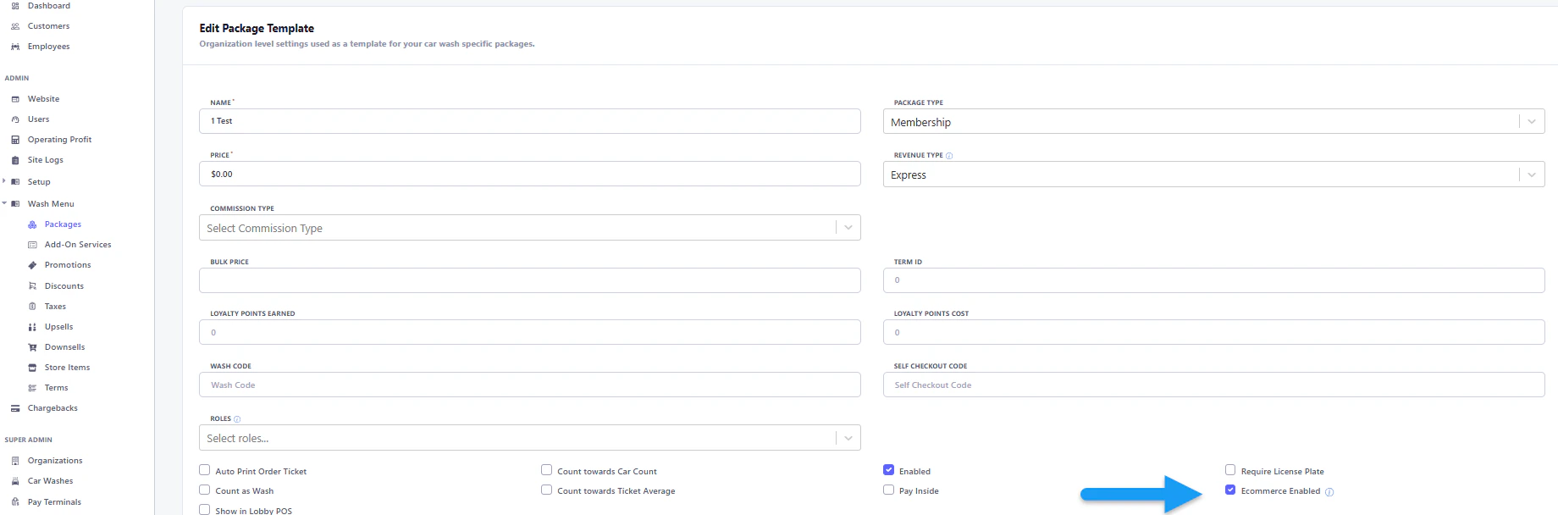1558x515 pixels.
Task: Open the Package Type dropdown
Action: point(1213,121)
